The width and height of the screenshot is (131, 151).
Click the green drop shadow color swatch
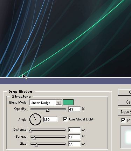tap(68, 102)
